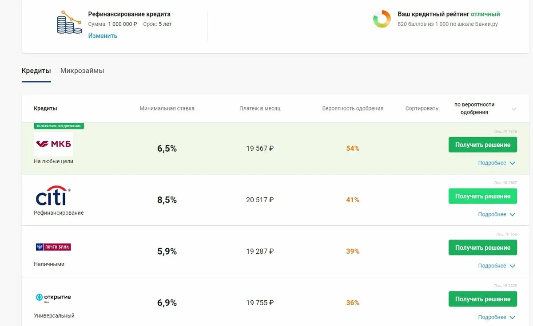Get decision for Почта Банк loan
Viewport: 533px width, 326px height.
(x=483, y=247)
